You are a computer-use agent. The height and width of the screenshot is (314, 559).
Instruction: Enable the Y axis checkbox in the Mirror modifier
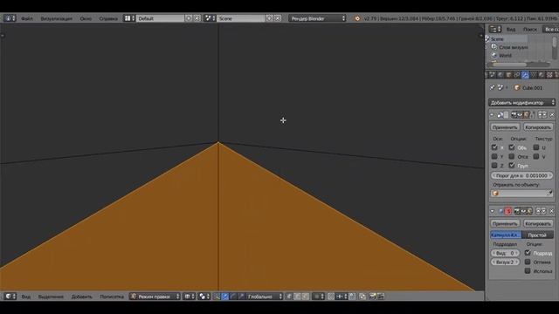click(494, 156)
